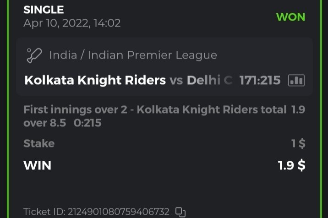
Task: Open India / Indian Premier League link
Action: pyautogui.click(x=133, y=55)
